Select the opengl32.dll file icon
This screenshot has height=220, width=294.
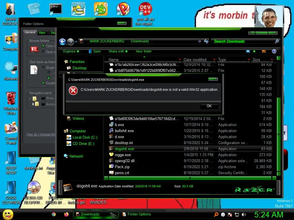pyautogui.click(x=111, y=161)
